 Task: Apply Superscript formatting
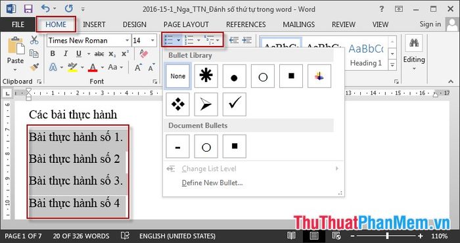click(x=126, y=54)
